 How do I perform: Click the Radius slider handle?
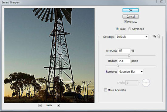118,66
